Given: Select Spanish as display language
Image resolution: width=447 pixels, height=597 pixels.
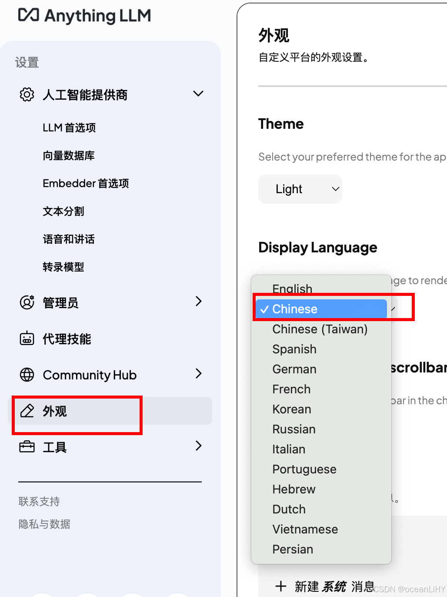Looking at the screenshot, I should point(294,349).
